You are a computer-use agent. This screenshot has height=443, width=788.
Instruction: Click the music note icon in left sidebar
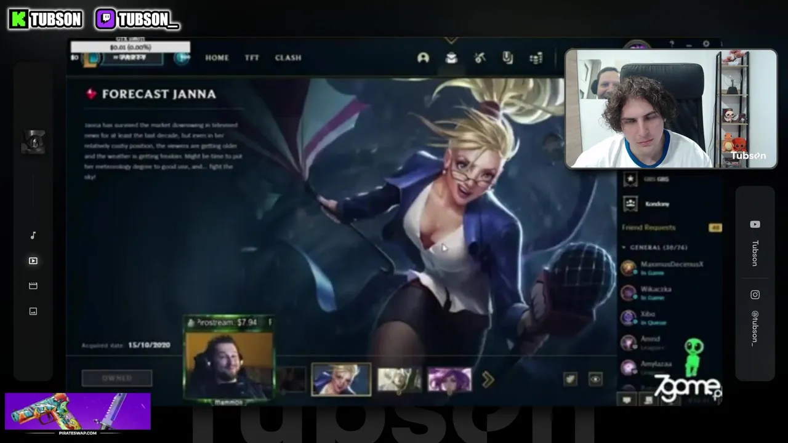33,235
